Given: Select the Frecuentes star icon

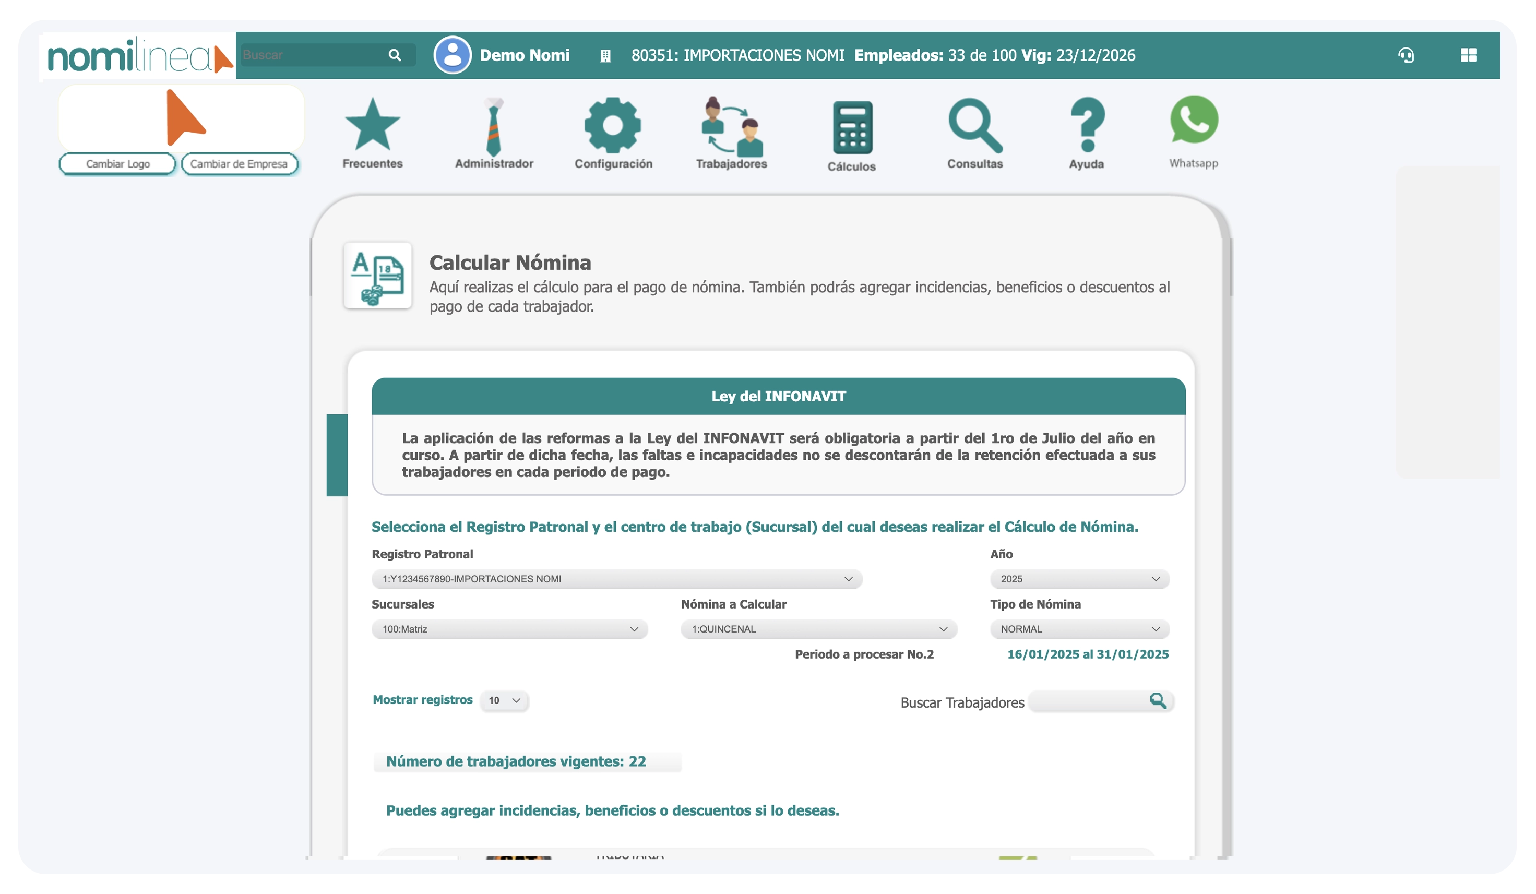Looking at the screenshot, I should click(x=373, y=128).
